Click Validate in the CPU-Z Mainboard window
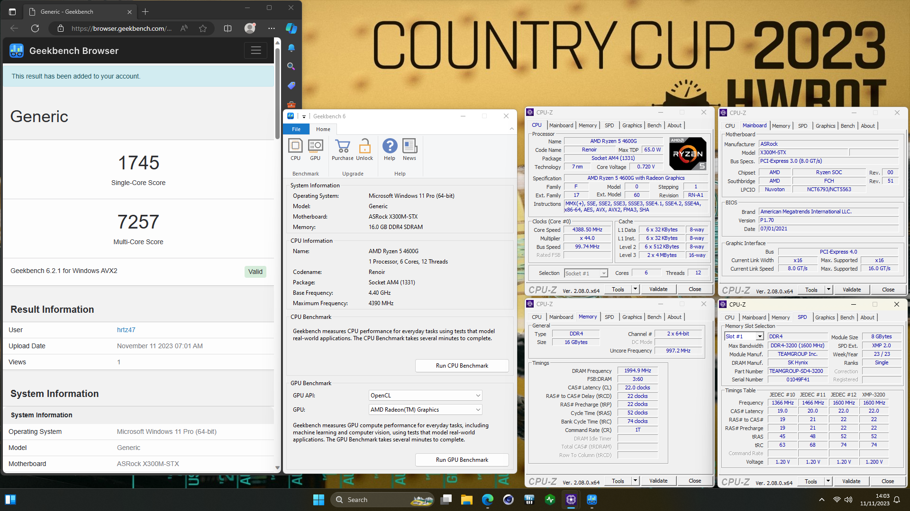Image resolution: width=910 pixels, height=511 pixels. [x=851, y=290]
